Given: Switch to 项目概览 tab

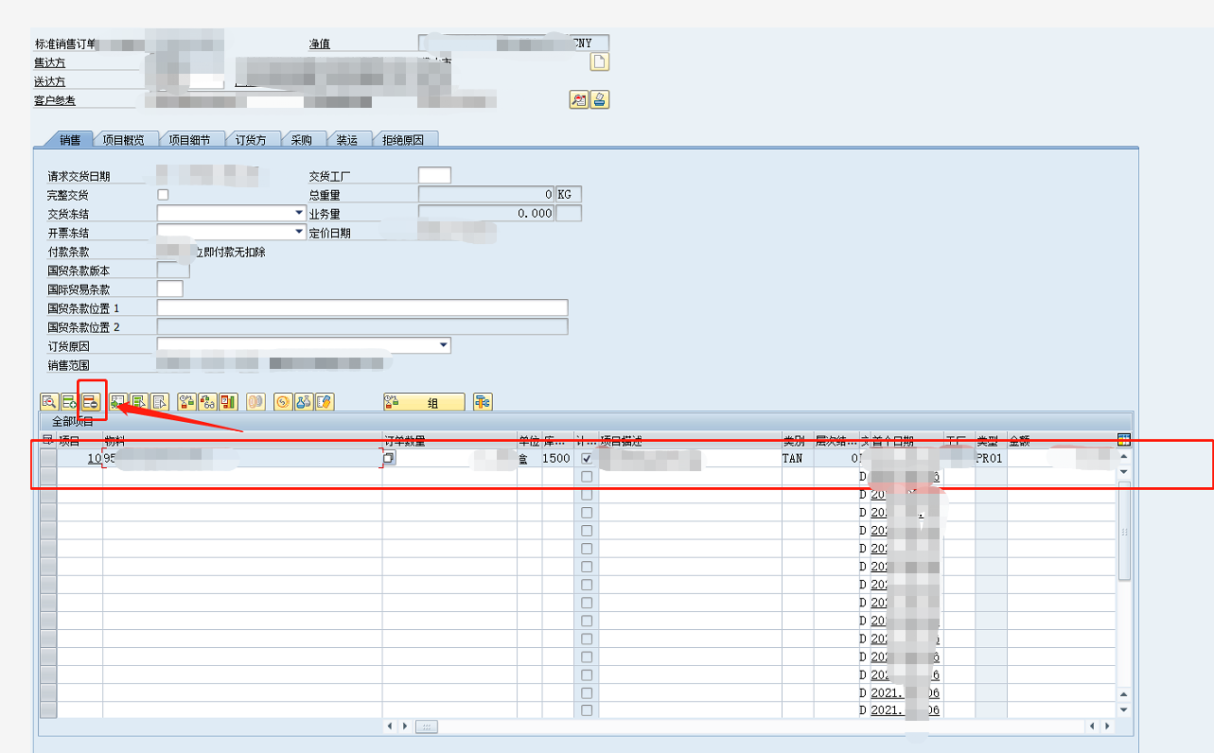Looking at the screenshot, I should (124, 139).
